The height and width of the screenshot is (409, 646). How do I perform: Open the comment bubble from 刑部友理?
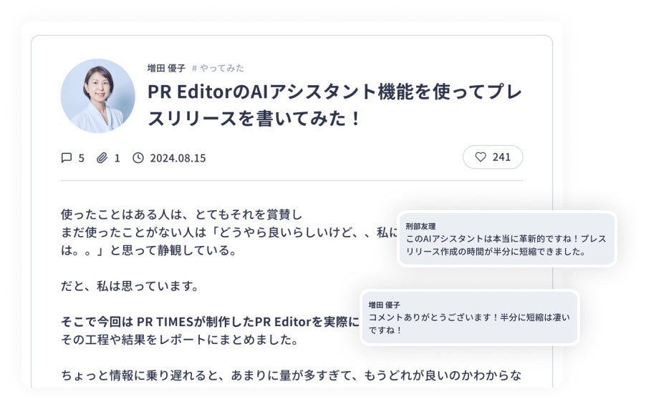click(507, 239)
